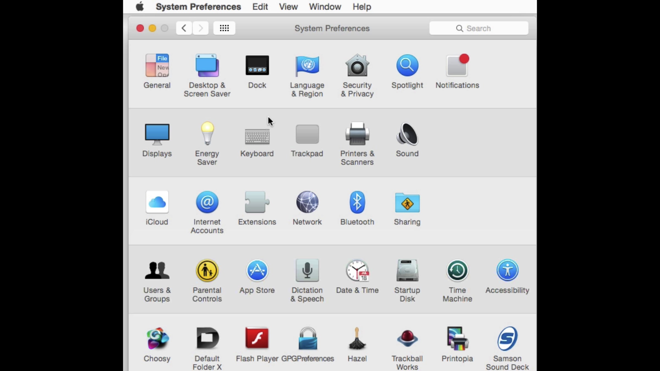Image resolution: width=660 pixels, height=371 pixels.
Task: Click the Show All grid button
Action: point(224,28)
